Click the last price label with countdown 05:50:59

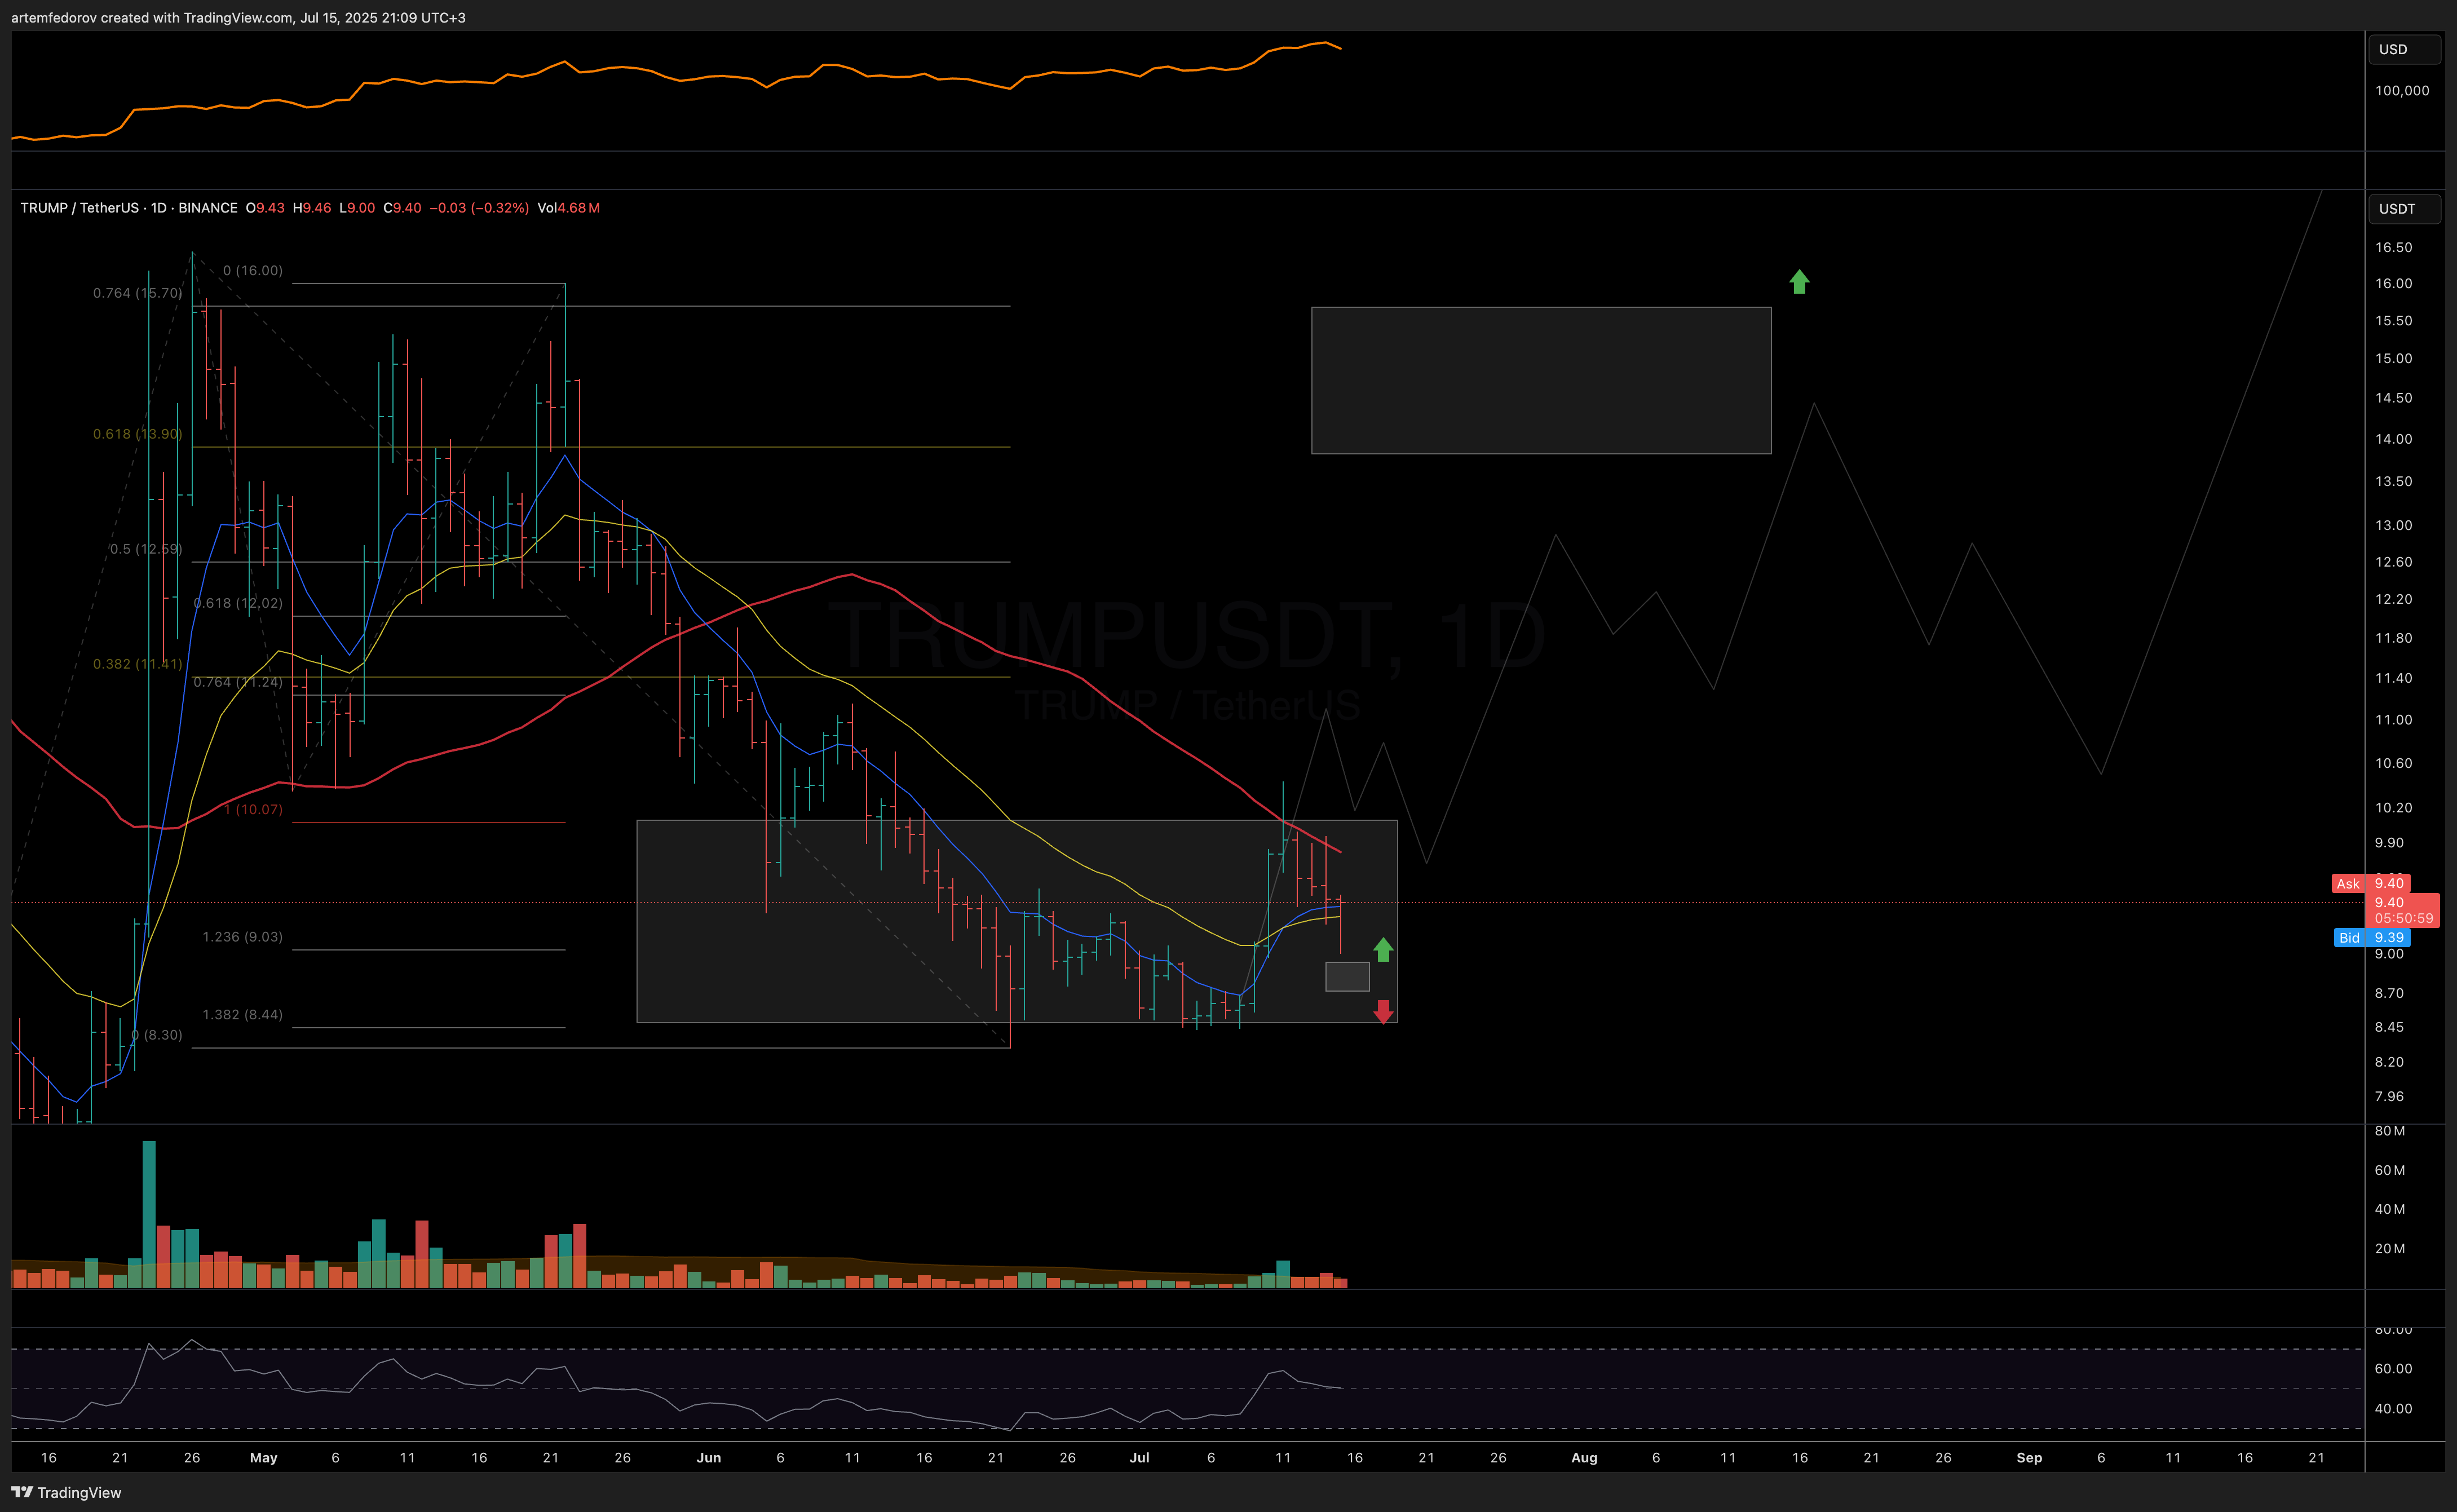coord(2402,910)
